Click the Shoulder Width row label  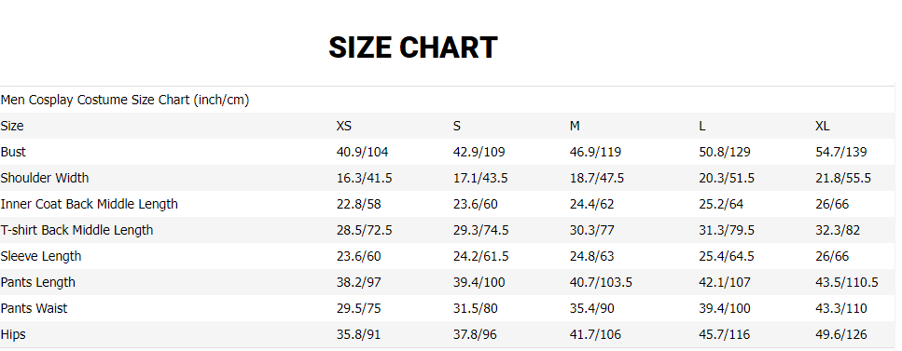[x=45, y=178]
